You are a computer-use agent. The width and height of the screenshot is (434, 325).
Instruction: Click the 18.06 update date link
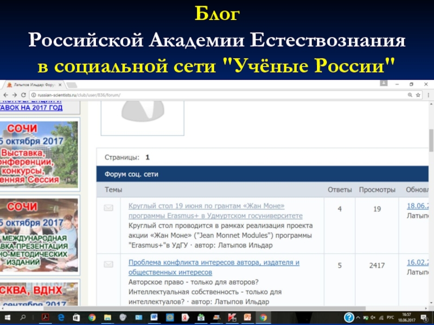click(417, 206)
